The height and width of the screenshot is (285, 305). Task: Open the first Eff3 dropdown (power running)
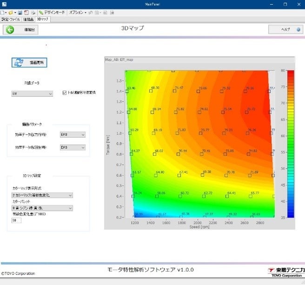pos(73,135)
